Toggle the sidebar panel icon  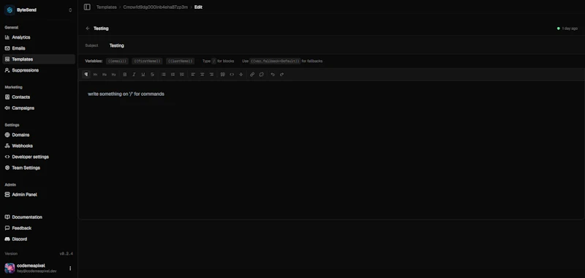point(87,7)
